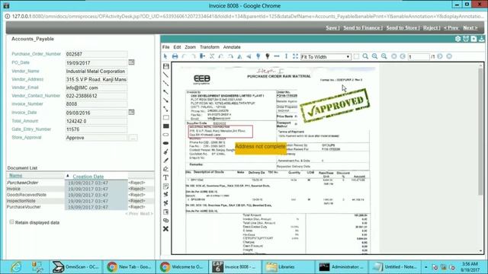Screen dimensions: 488x274
Task: Open the InspectionNote document
Action: 21,201
